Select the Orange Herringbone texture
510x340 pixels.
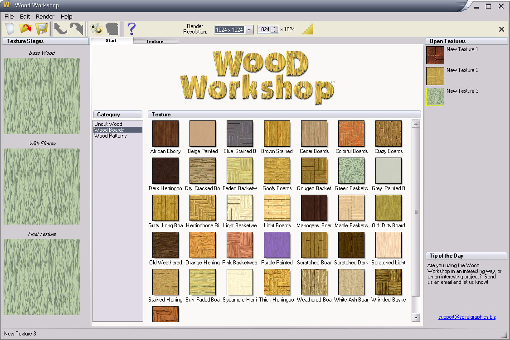pos(203,245)
